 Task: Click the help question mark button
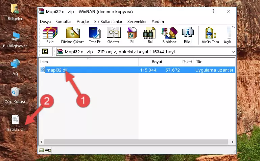[x=213, y=11]
